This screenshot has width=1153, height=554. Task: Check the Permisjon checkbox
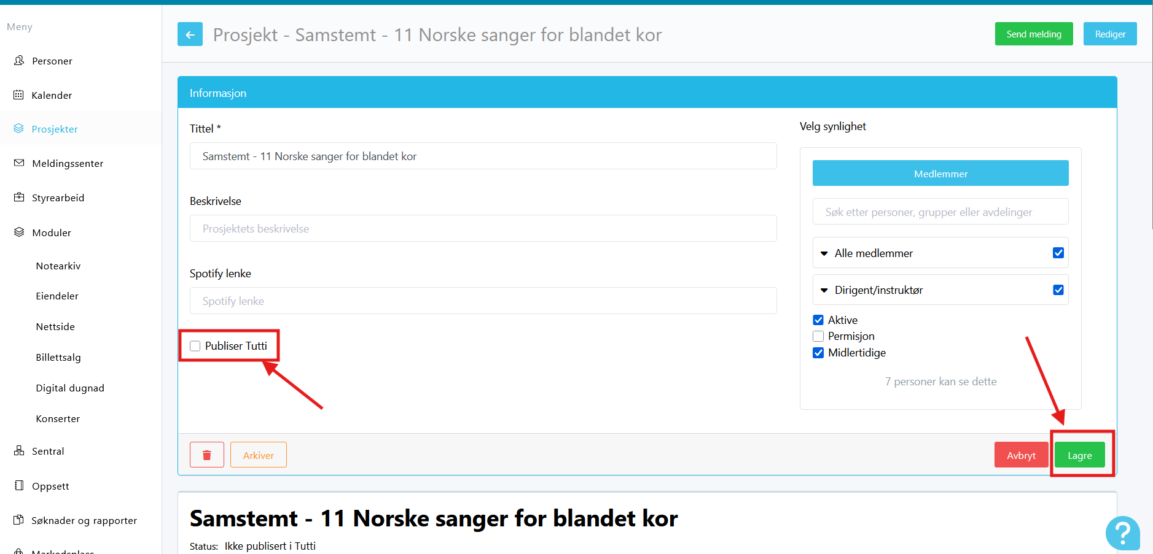[818, 336]
